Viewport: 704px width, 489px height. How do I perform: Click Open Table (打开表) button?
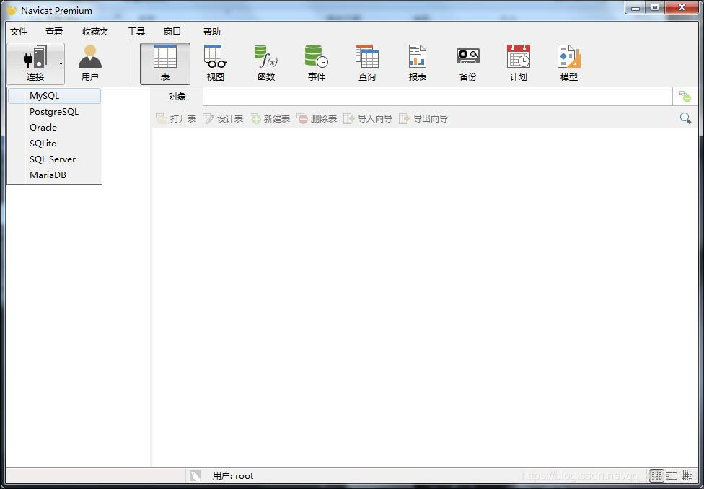[176, 118]
